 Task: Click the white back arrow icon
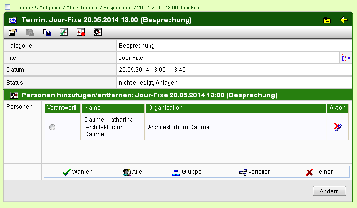[x=344, y=20]
